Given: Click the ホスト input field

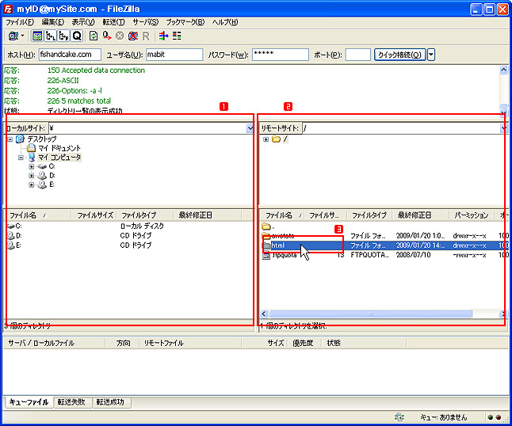Looking at the screenshot, I should pos(70,55).
